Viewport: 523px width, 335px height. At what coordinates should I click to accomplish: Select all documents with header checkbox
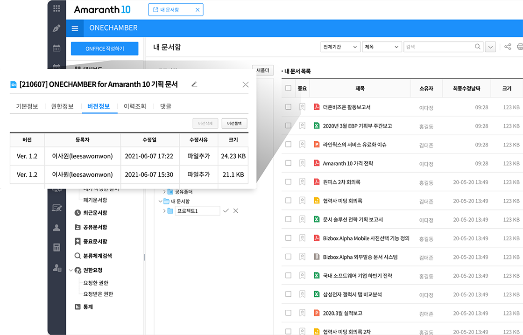click(288, 88)
